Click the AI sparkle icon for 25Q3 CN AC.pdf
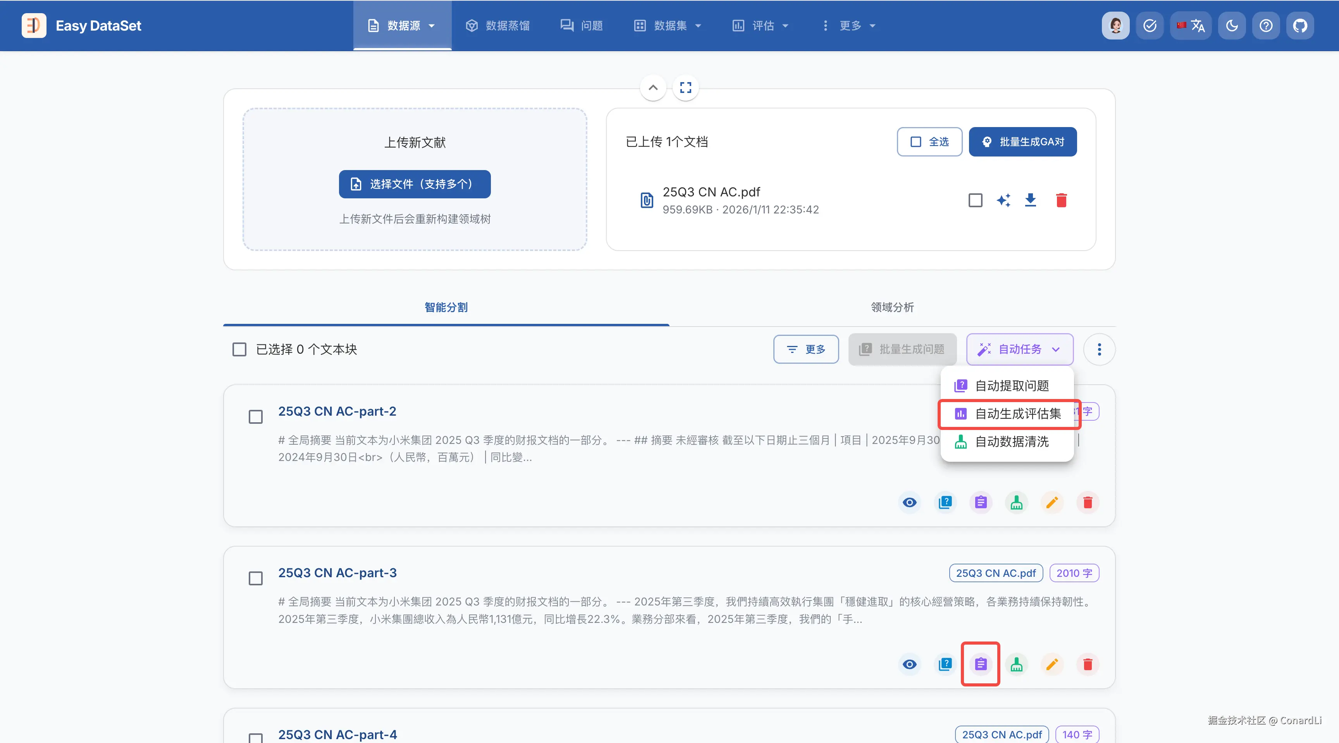 click(1003, 200)
